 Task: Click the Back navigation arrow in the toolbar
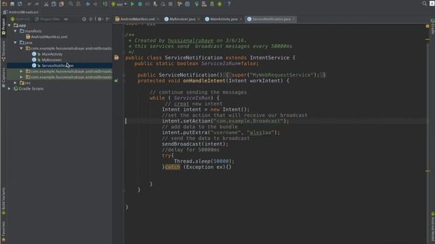(88, 4)
